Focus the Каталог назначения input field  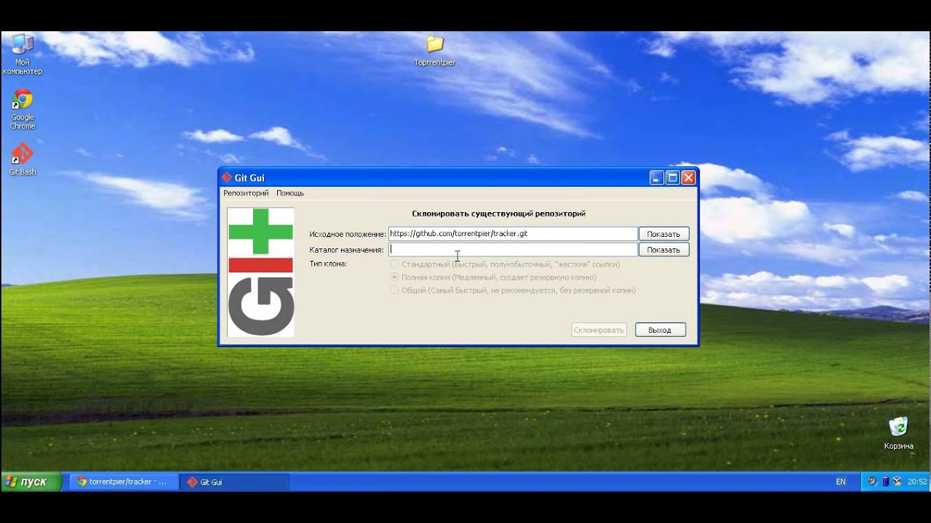click(x=513, y=249)
